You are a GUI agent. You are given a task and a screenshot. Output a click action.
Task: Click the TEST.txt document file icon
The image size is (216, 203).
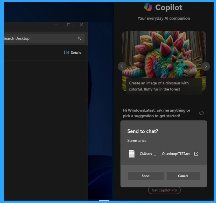coord(132,154)
